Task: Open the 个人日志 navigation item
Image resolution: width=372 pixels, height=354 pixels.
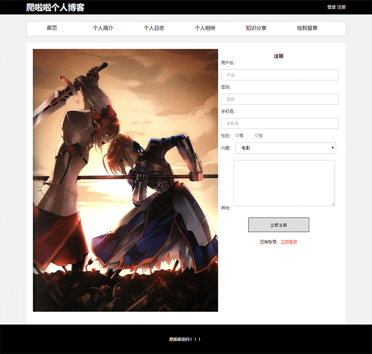Action: (x=154, y=28)
